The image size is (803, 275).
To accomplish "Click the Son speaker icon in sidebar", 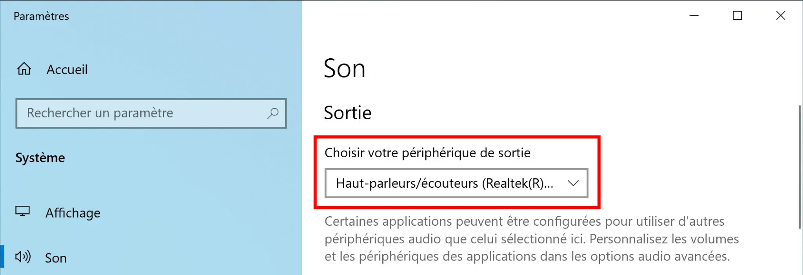I will point(24,257).
